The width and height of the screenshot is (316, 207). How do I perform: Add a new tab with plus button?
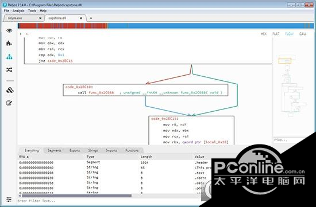pos(91,18)
